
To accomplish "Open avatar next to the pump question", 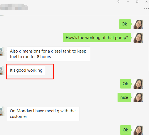I will point(138,38).
